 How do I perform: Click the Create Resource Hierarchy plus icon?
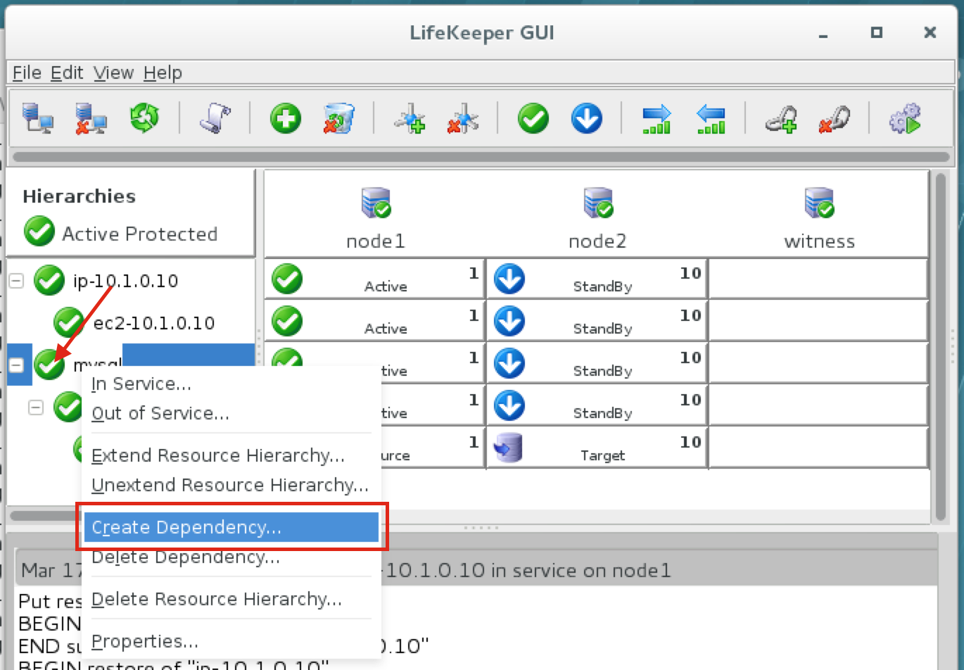(286, 118)
